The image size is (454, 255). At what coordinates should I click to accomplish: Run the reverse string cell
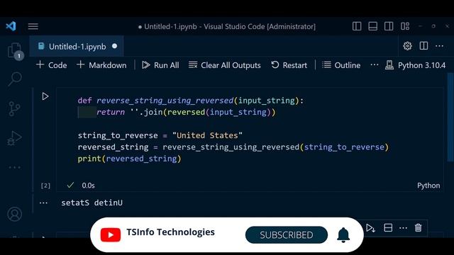click(x=45, y=96)
